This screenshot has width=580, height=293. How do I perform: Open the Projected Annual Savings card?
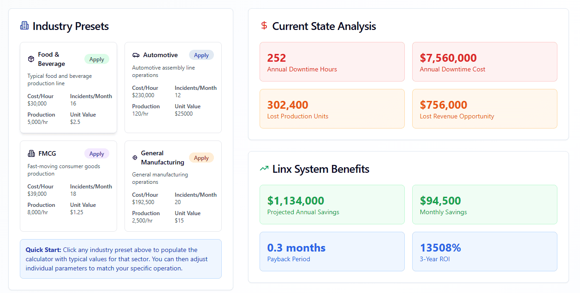coord(332,205)
